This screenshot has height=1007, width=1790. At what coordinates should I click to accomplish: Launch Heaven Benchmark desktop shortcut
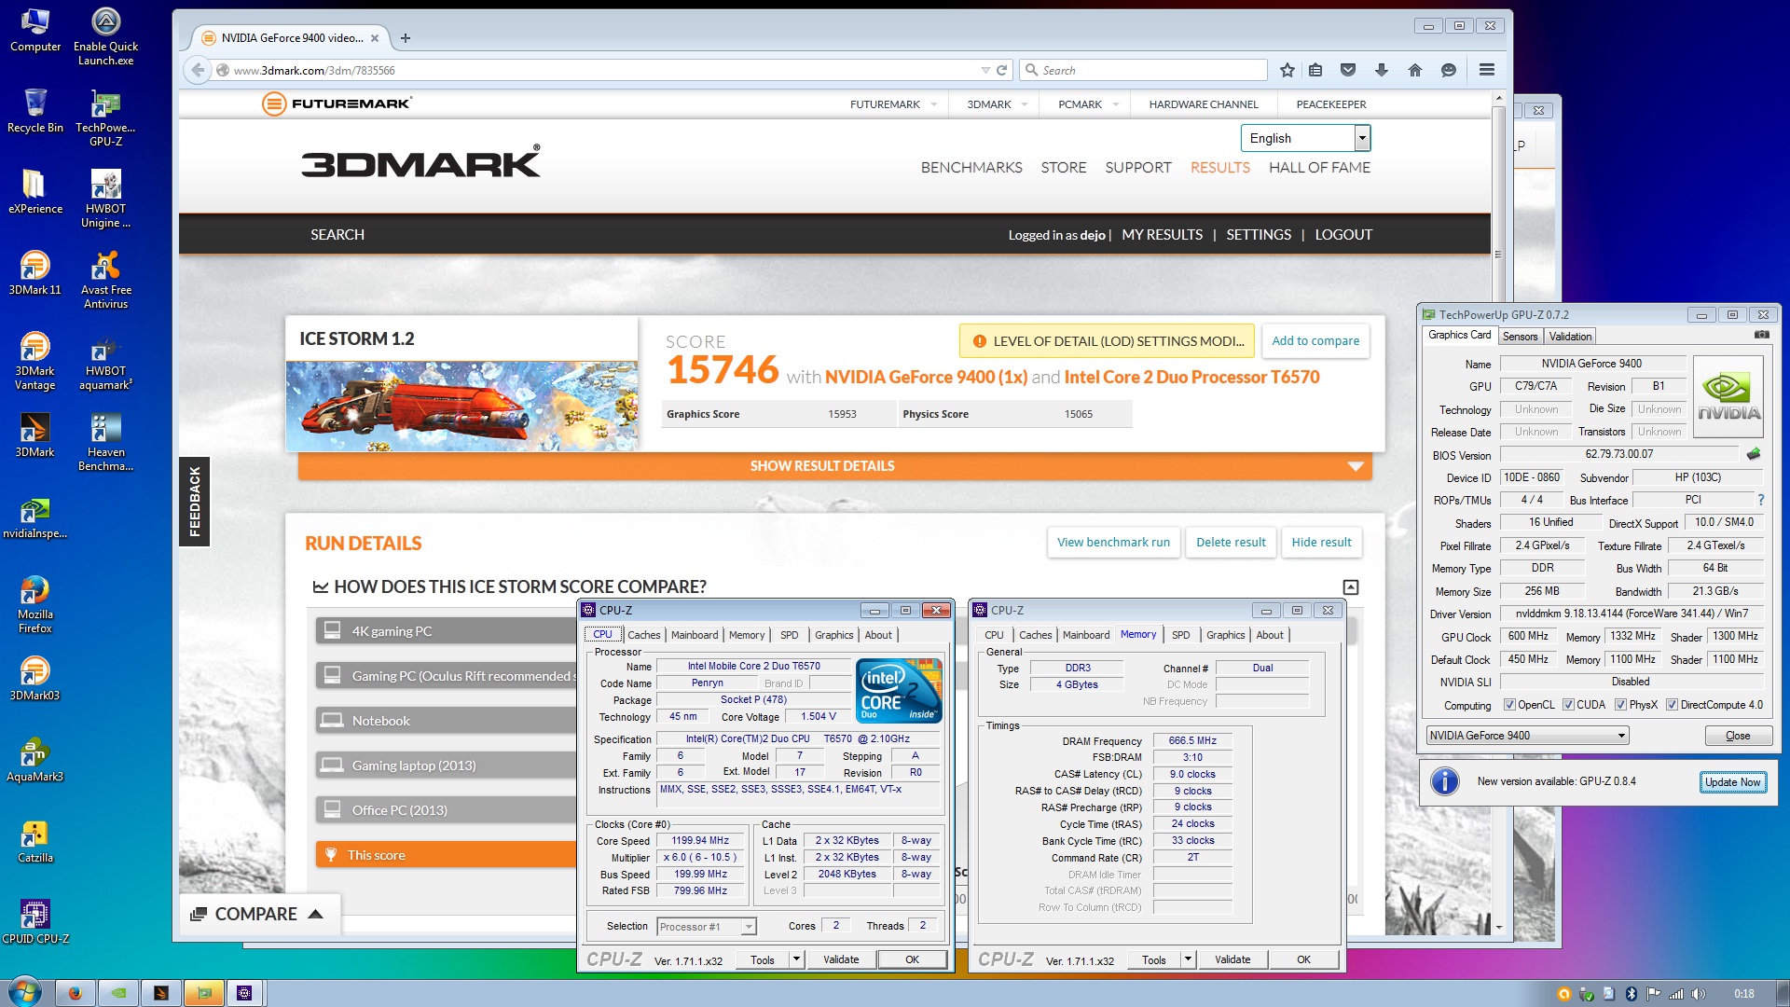[x=105, y=442]
